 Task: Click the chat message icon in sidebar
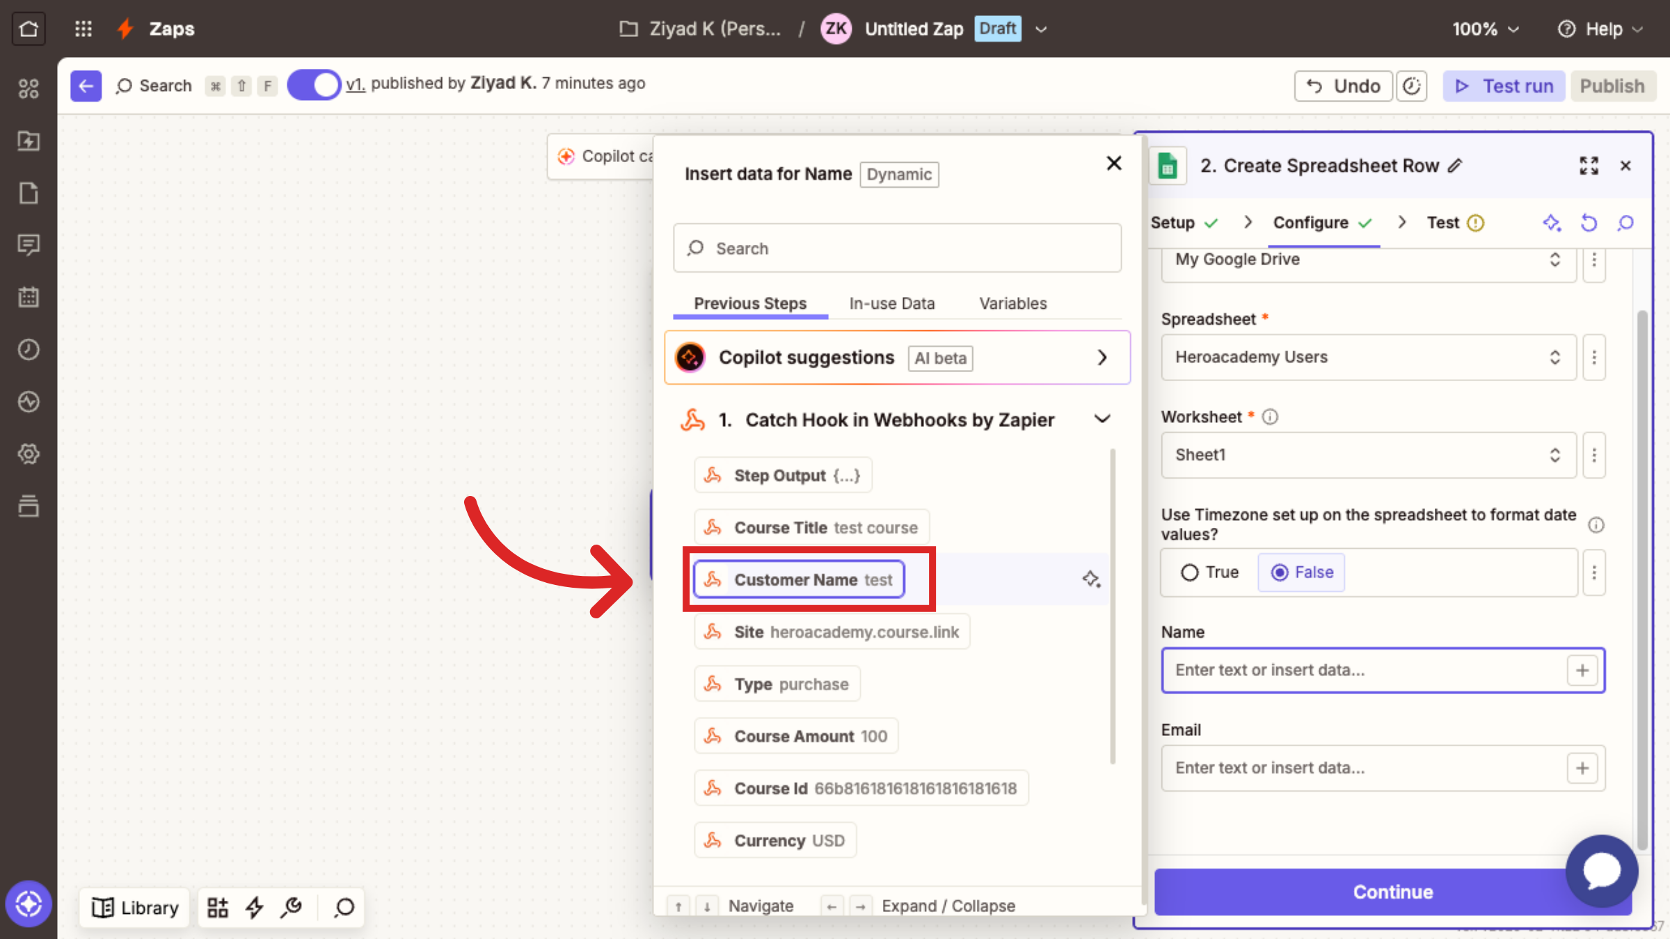pos(29,245)
